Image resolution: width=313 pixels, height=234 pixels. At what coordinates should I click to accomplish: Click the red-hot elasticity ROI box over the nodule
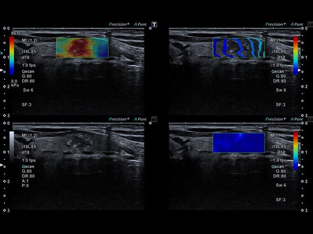82,48
